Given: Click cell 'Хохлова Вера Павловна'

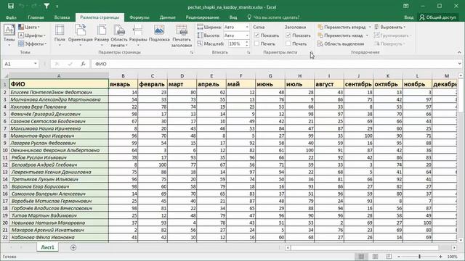Looking at the screenshot, I should pos(59,107).
